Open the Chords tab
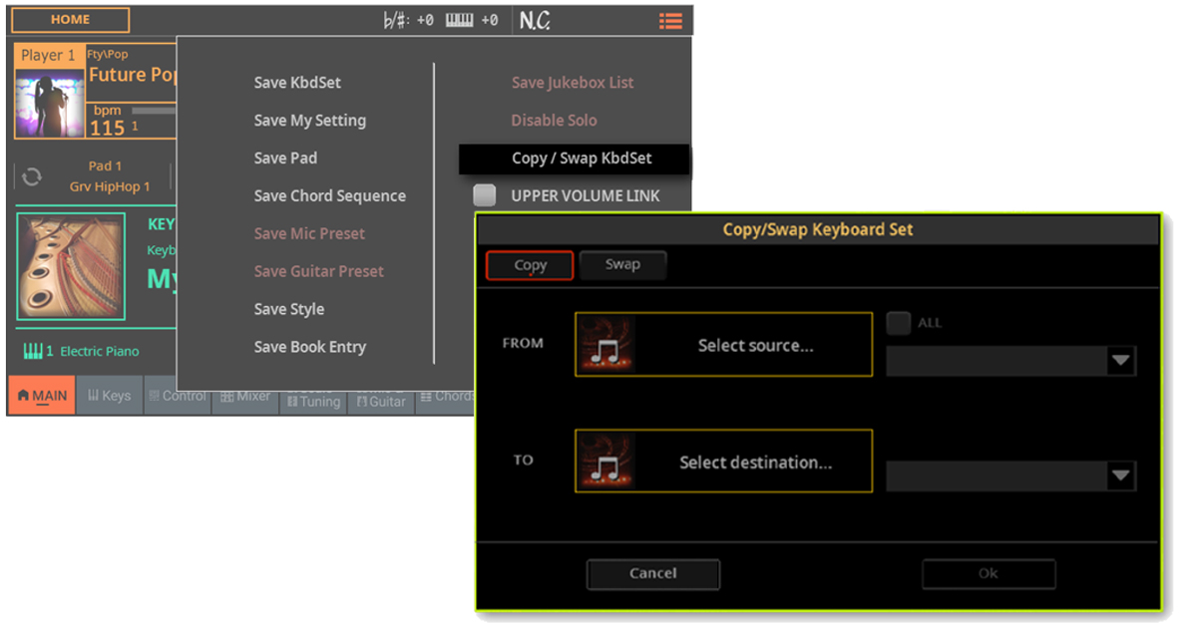The width and height of the screenshot is (1197, 628). coord(446,396)
